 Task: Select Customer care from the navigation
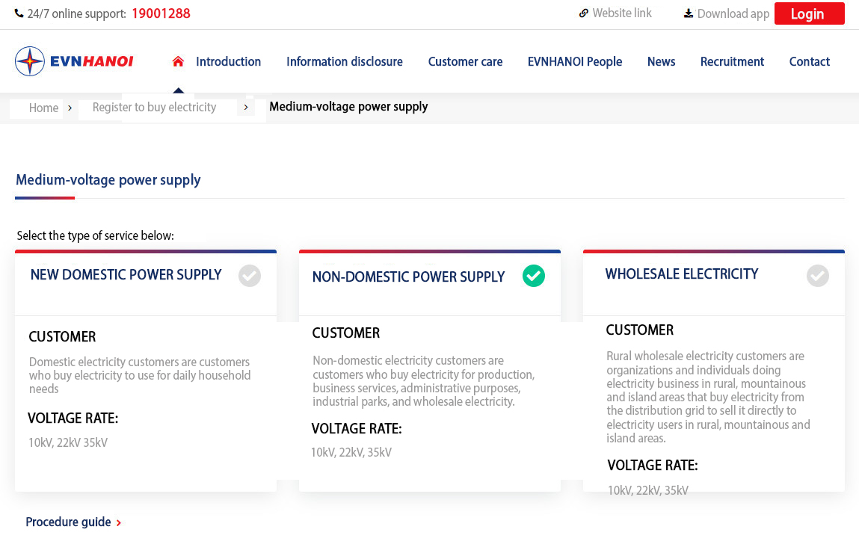(x=465, y=61)
